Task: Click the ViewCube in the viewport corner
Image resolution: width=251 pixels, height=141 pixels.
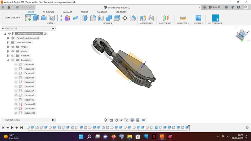Action: pyautogui.click(x=241, y=34)
